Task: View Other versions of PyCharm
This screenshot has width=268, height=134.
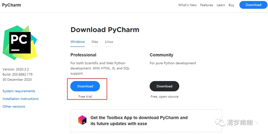Action: pos(14,106)
